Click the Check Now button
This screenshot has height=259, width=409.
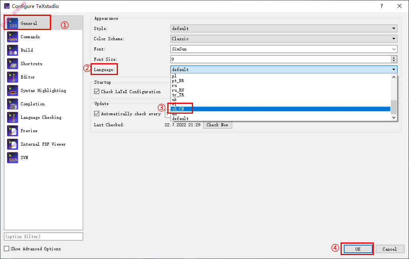(x=218, y=125)
